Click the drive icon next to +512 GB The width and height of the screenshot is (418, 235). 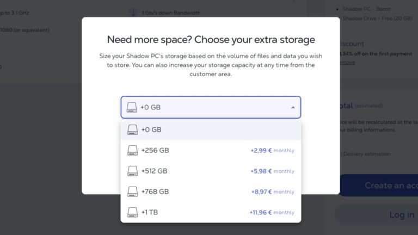tap(132, 171)
